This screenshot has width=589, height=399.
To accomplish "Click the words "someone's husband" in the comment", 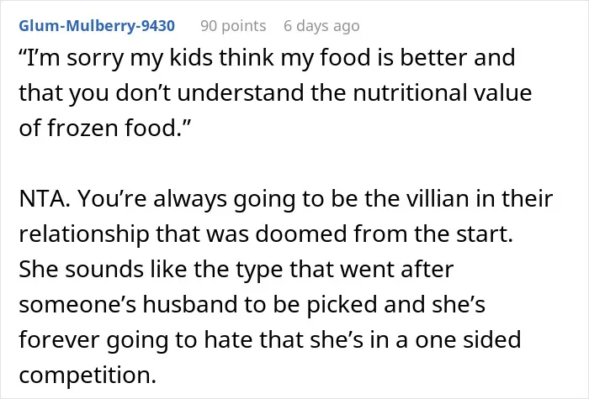I will 128,304.
